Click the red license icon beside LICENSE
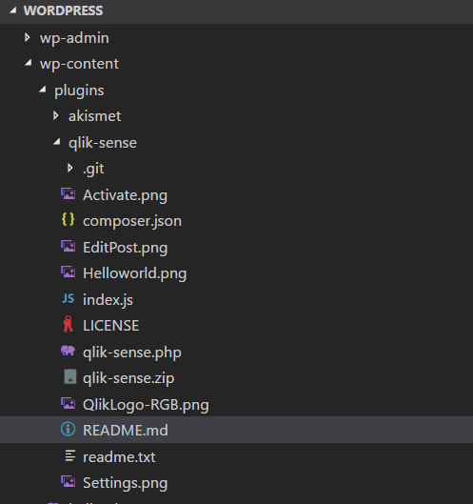This screenshot has height=504, width=473. pyautogui.click(x=69, y=324)
